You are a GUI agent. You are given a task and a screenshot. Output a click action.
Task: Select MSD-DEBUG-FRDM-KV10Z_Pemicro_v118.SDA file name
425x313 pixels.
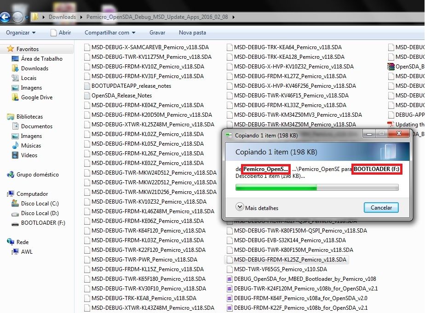point(148,67)
